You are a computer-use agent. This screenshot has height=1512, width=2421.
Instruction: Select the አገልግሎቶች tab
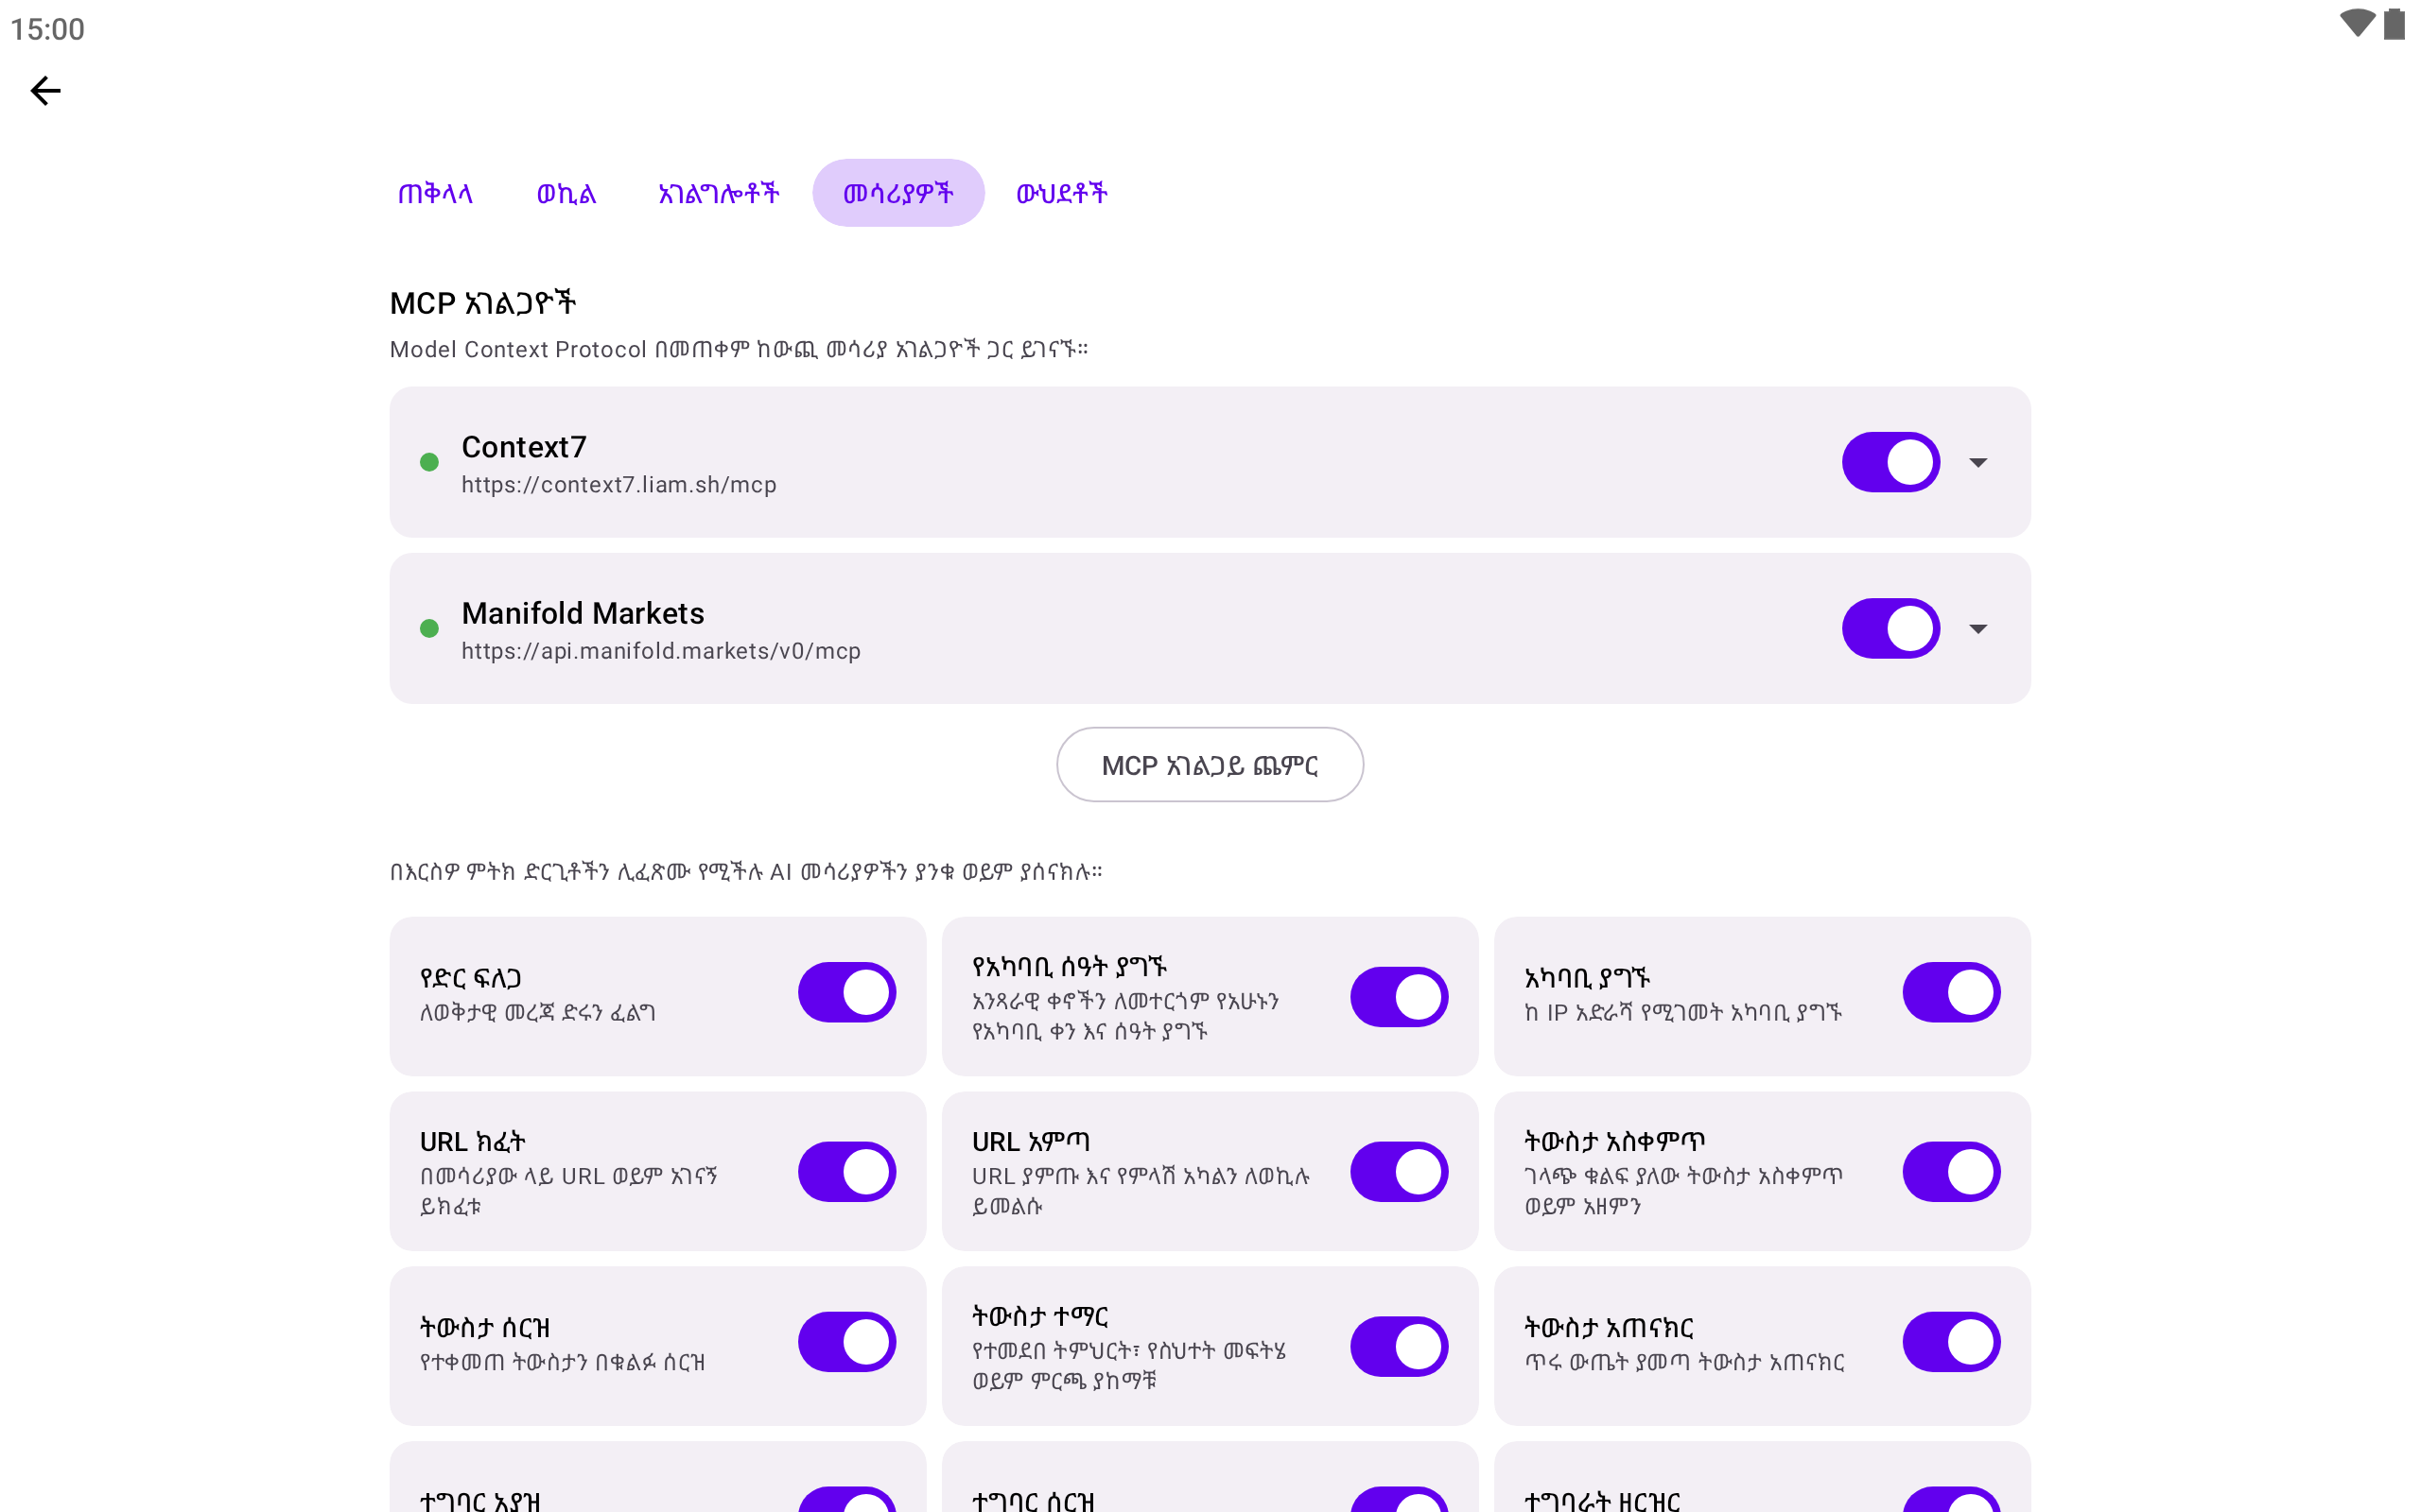coord(719,193)
